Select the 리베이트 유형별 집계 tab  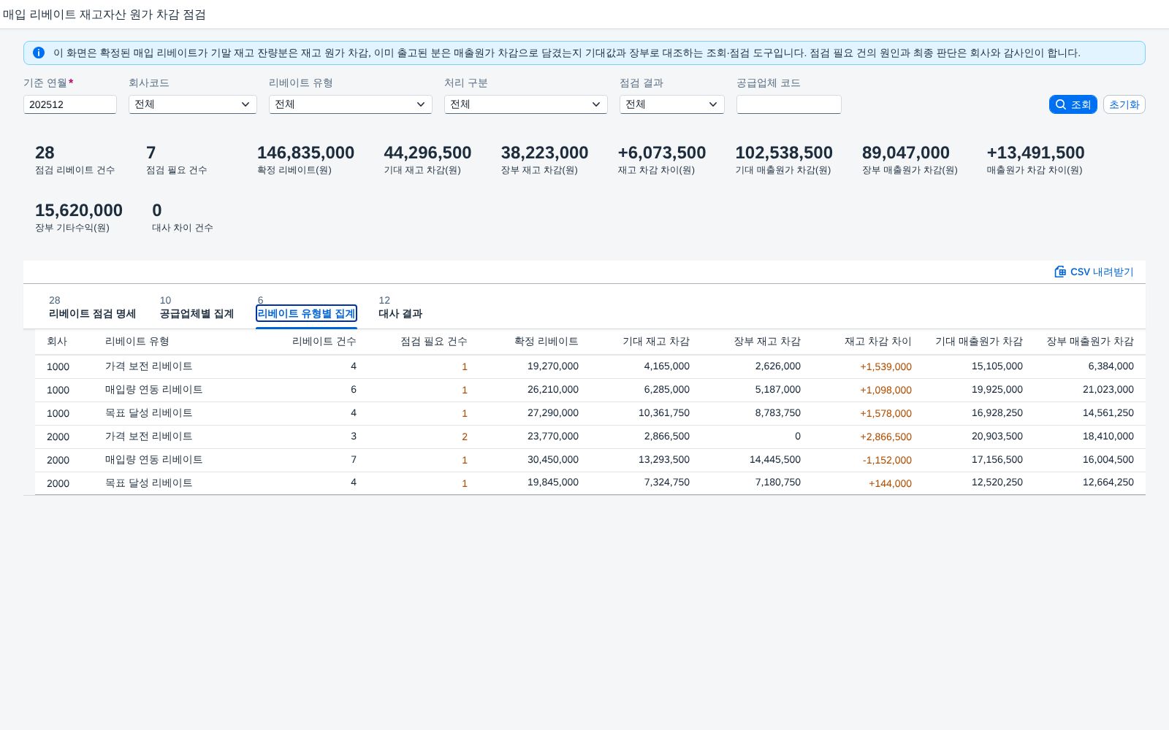click(x=306, y=313)
